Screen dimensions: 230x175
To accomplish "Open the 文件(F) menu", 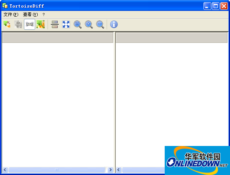I will click(x=11, y=15).
